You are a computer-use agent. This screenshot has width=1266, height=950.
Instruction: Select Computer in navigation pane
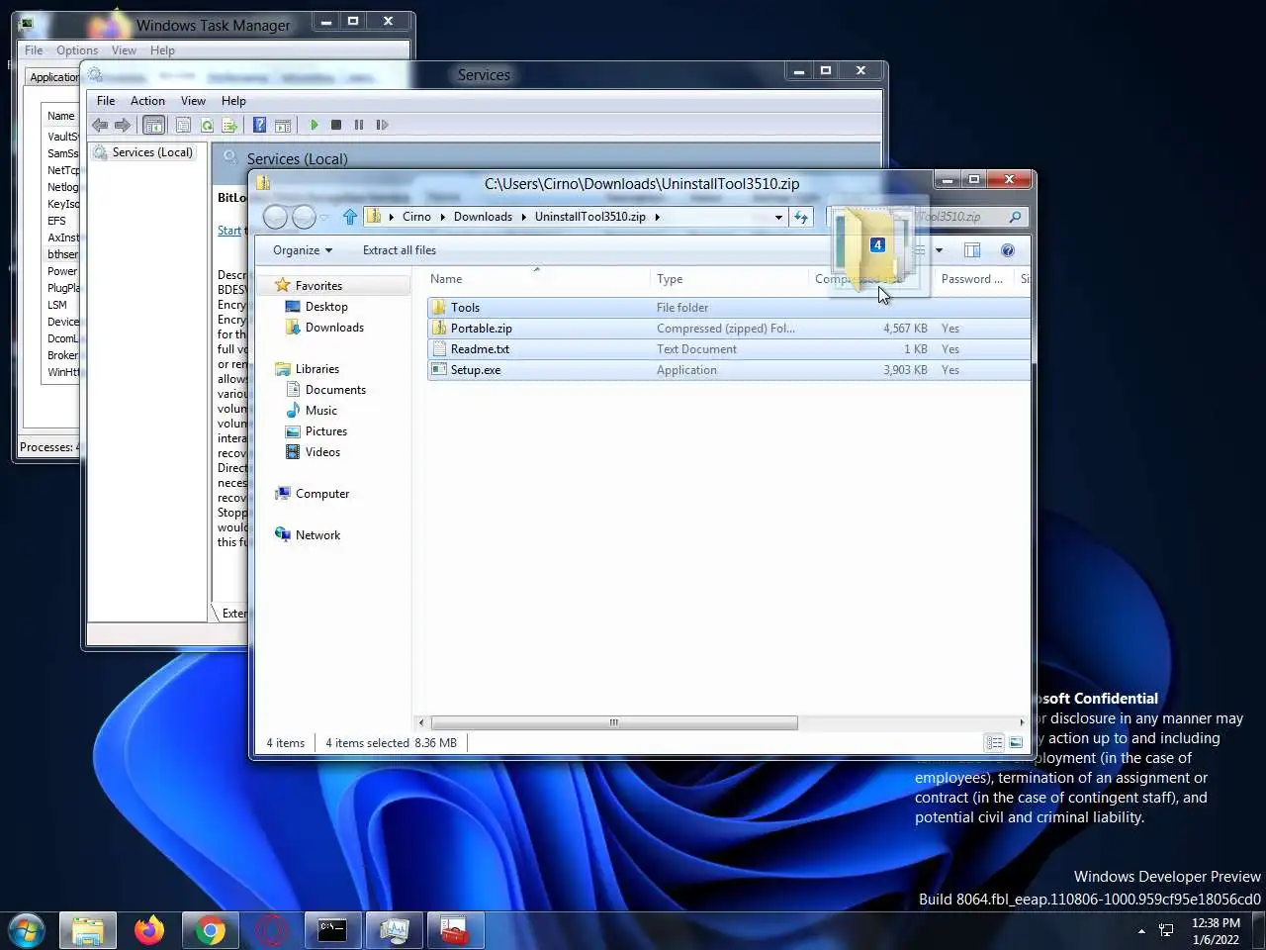coord(321,494)
